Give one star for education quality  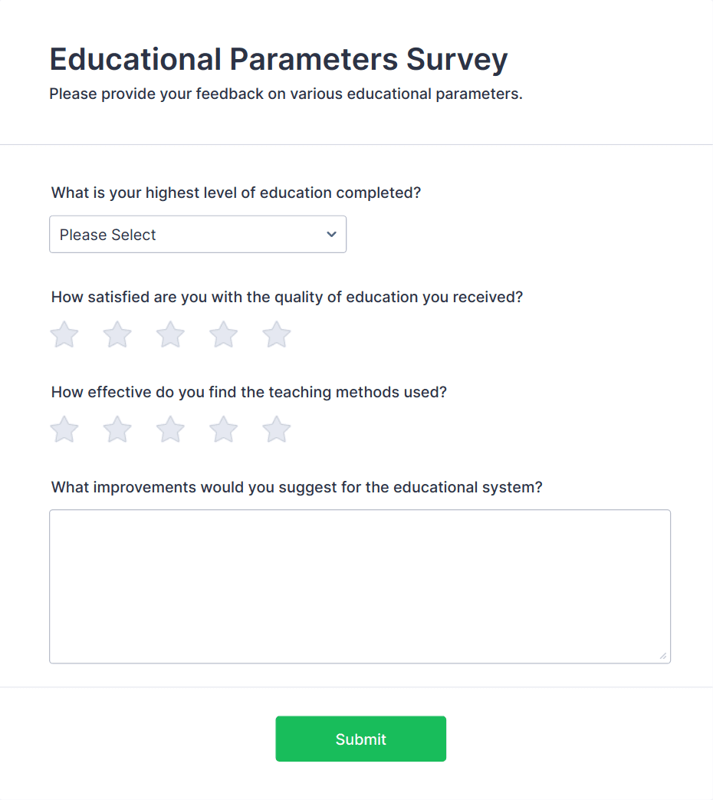click(x=64, y=334)
